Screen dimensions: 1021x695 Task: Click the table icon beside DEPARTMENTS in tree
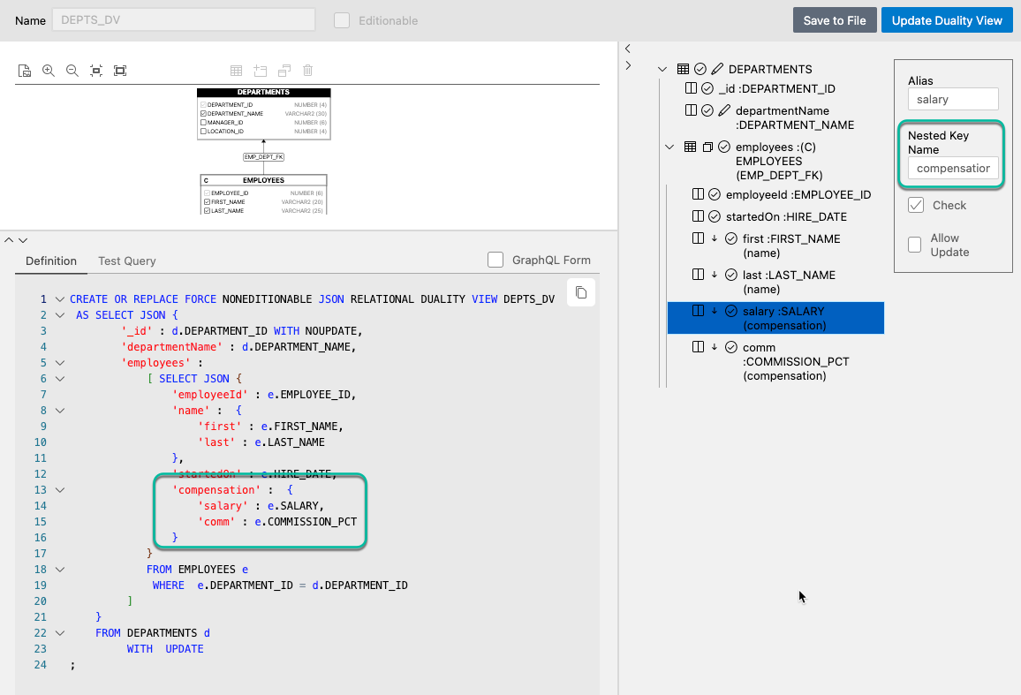click(683, 69)
